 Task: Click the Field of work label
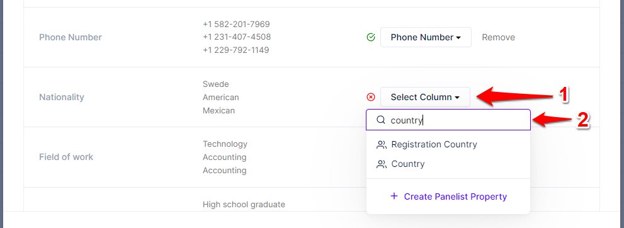click(66, 157)
